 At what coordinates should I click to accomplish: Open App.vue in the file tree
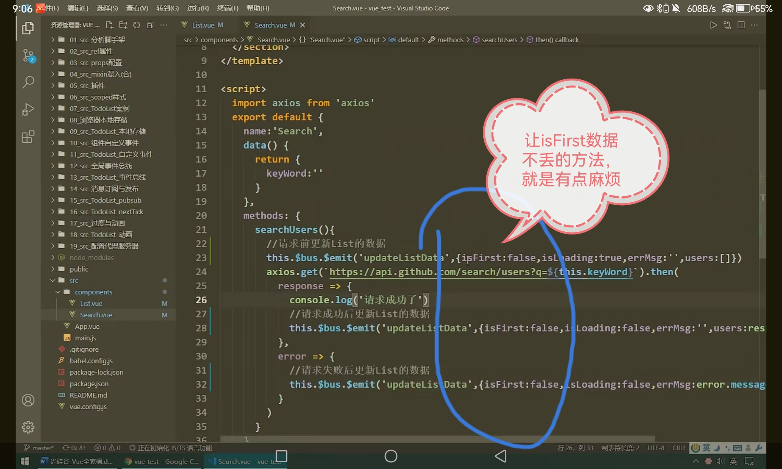[87, 326]
